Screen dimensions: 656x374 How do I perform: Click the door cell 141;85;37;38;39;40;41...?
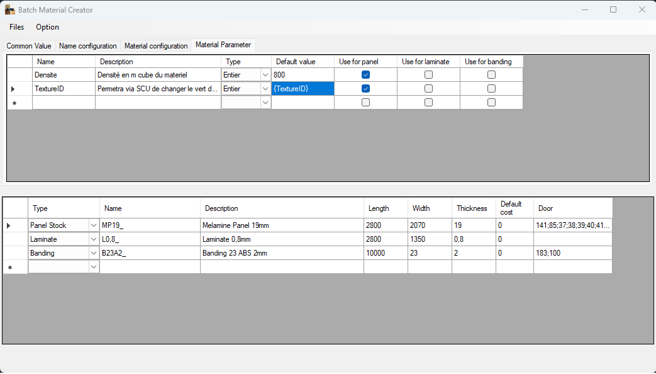[573, 225]
